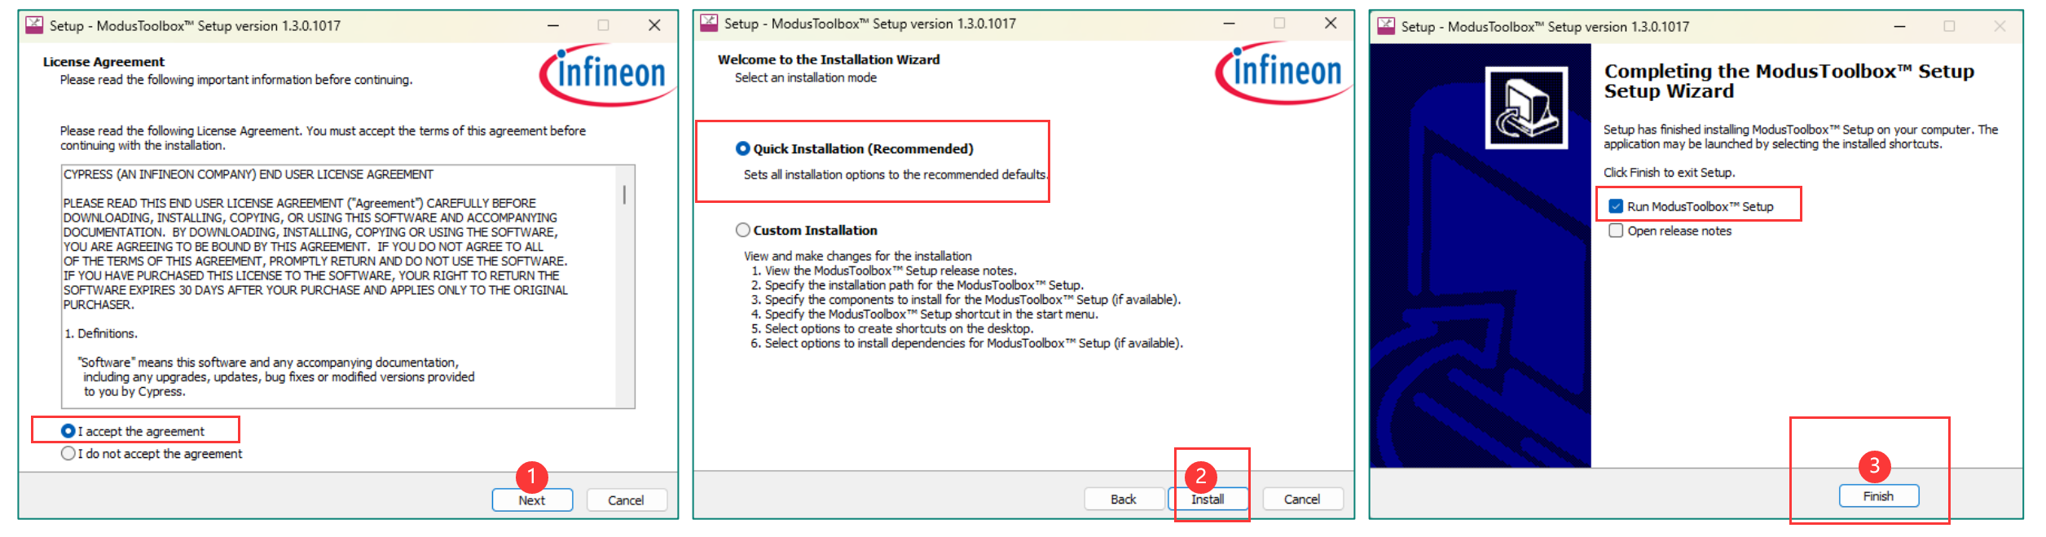Click 'Sets all installation options to the recommended defaults.' text
Screen dimensions: 2046x537
click(895, 175)
